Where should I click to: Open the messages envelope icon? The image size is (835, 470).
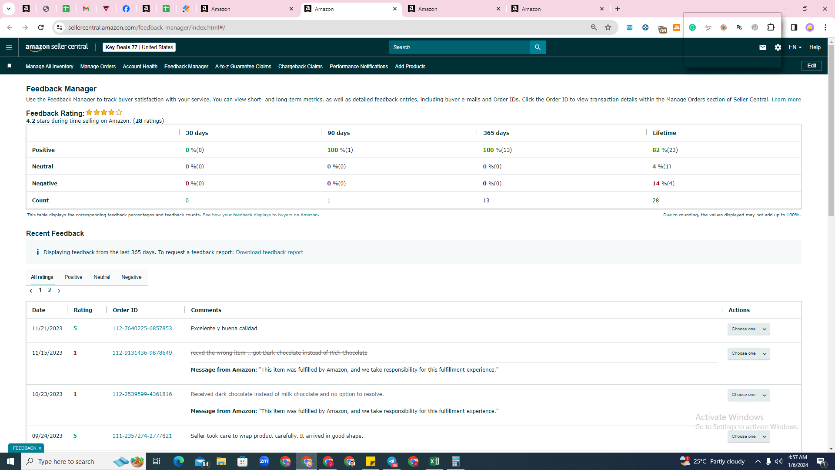pos(762,47)
